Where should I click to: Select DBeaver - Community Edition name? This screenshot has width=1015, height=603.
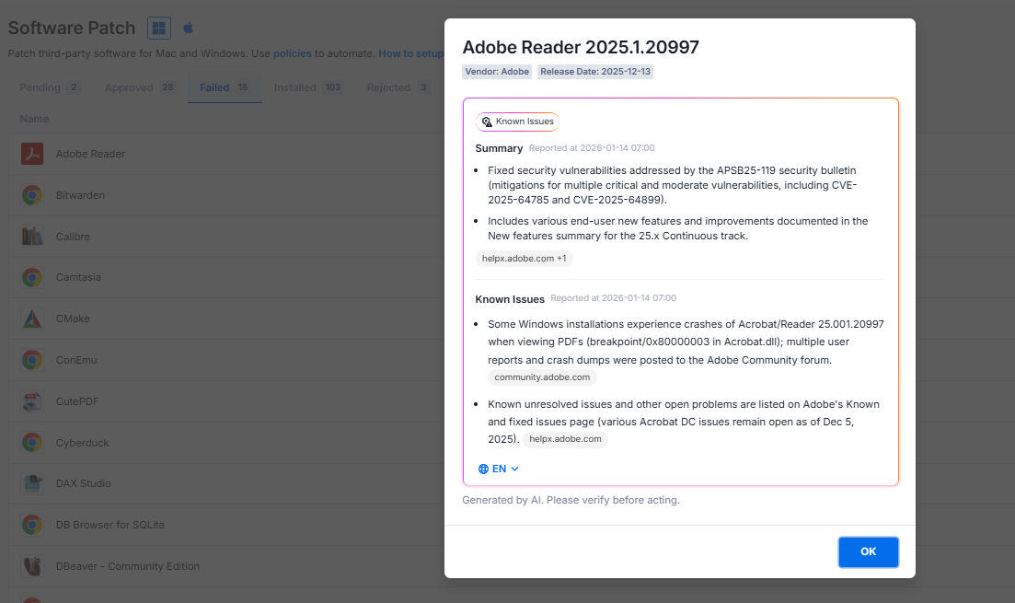(x=128, y=567)
